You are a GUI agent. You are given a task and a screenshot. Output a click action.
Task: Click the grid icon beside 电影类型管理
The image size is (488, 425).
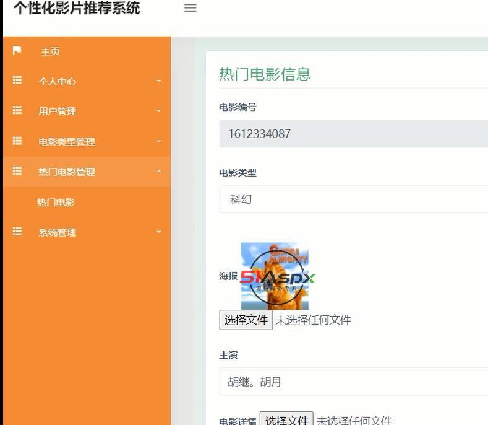[x=17, y=141]
